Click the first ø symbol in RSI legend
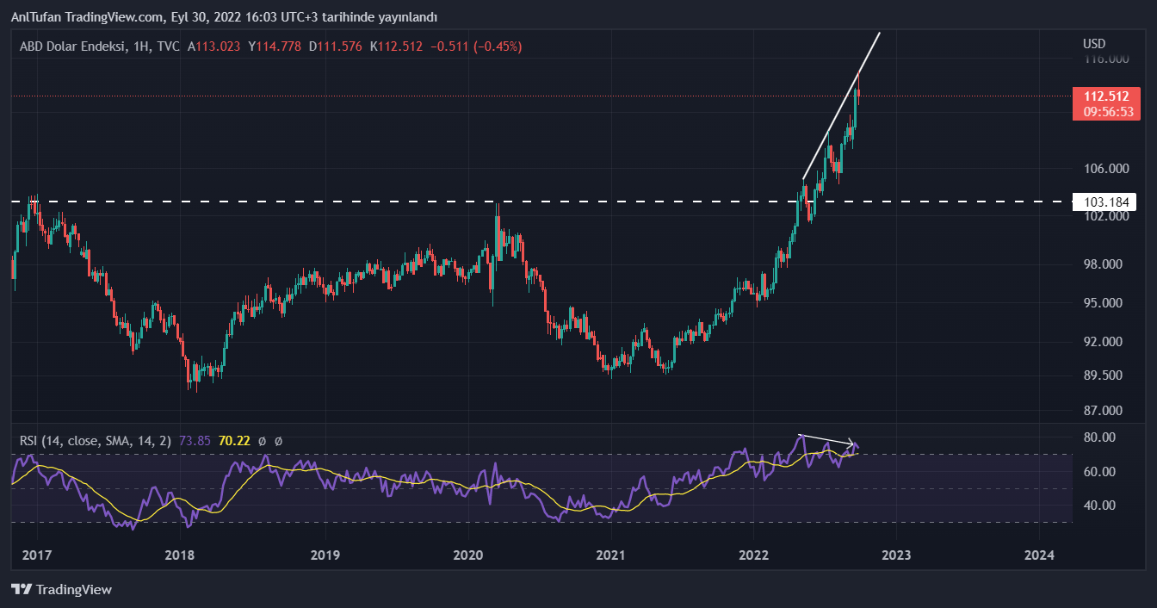This screenshot has height=608, width=1157. (x=263, y=441)
